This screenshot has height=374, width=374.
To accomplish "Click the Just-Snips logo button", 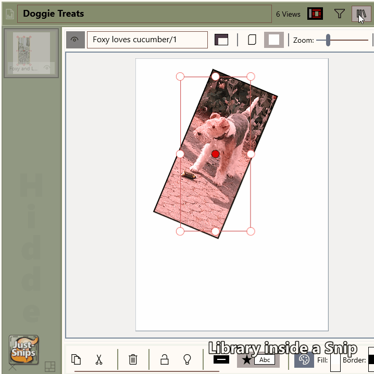I will pyautogui.click(x=24, y=350).
